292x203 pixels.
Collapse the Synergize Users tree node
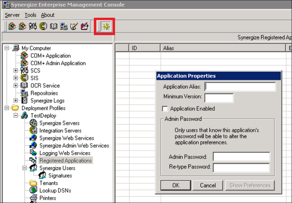tap(25, 168)
